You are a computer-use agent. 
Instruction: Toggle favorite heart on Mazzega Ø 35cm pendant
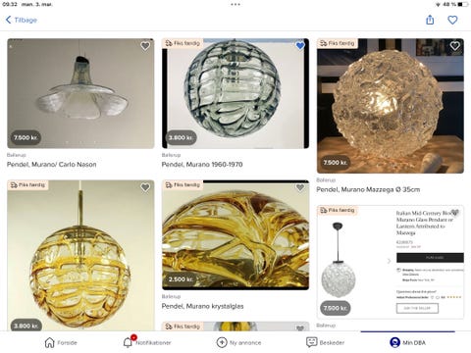pos(455,46)
